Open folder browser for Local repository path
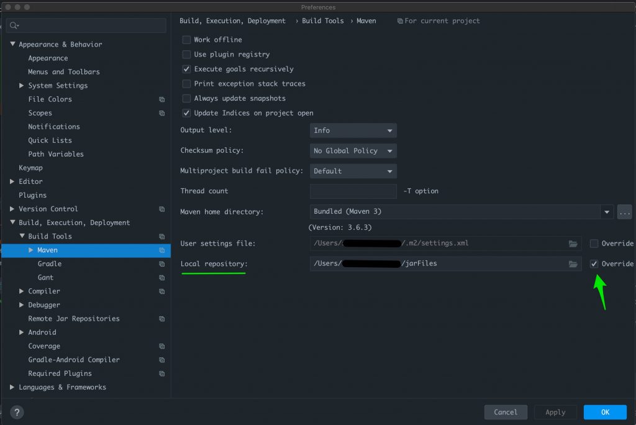This screenshot has width=636, height=425. [573, 263]
